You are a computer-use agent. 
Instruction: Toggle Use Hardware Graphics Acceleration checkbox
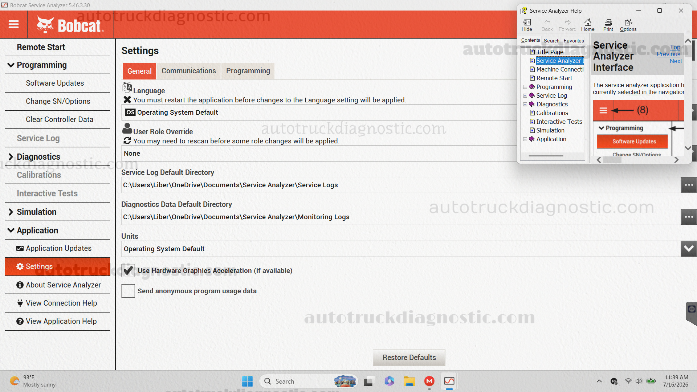click(128, 270)
